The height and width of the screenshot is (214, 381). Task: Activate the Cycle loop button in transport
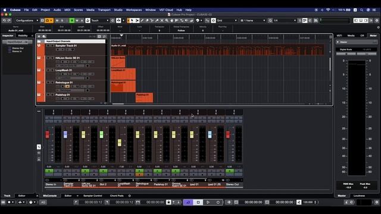[188, 202]
